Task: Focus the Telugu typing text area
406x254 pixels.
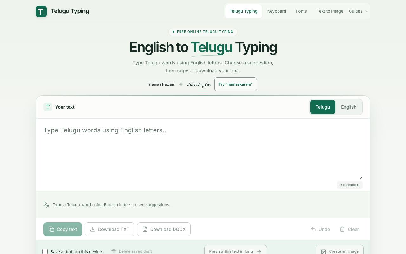Action: click(203, 153)
